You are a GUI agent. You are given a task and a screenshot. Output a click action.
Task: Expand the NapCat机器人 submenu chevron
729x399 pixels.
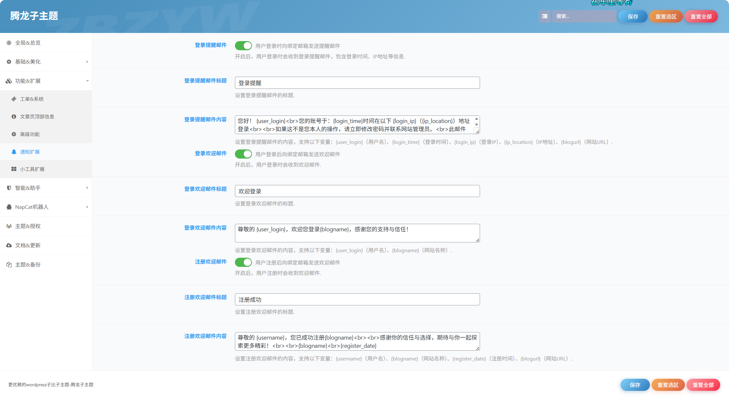tap(87, 207)
